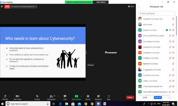Screen dimensions: 178x106
Task: Click the green Share Screen icon
Action: pos(76,96)
